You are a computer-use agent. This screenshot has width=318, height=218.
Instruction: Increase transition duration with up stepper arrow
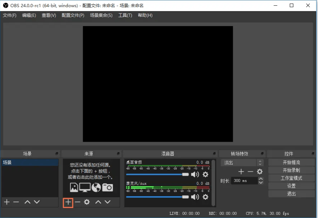(x=260, y=178)
